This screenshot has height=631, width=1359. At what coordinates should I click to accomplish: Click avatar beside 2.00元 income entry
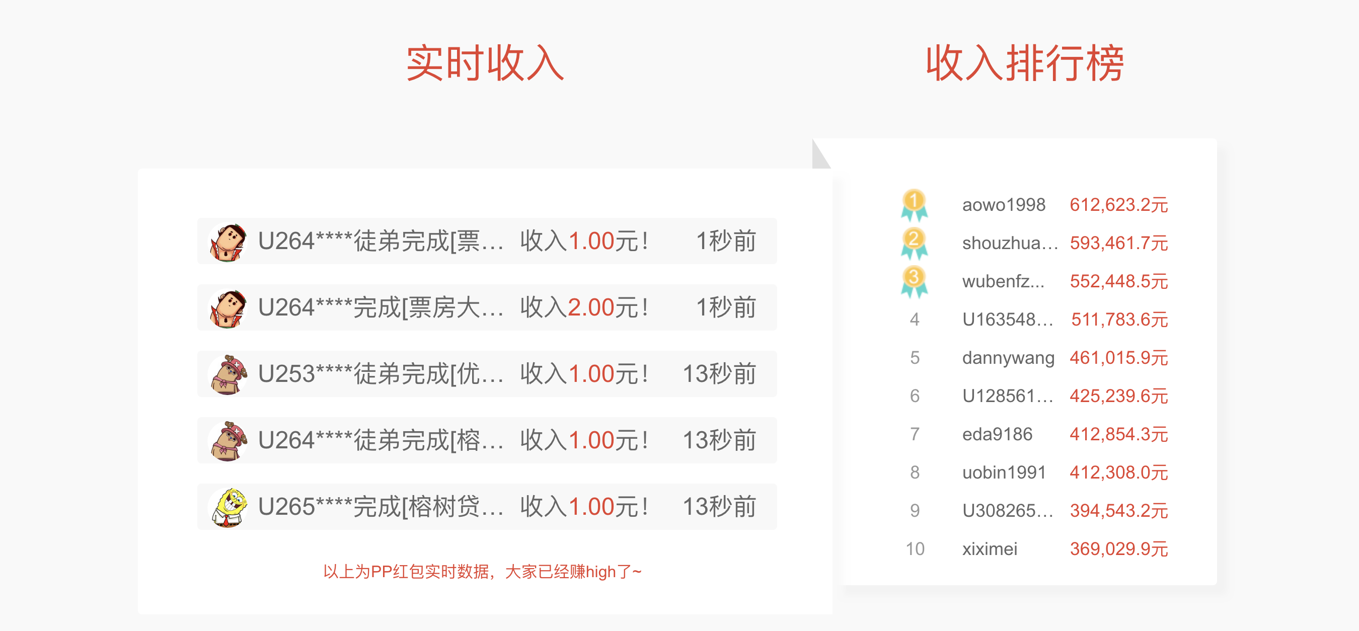tap(228, 308)
